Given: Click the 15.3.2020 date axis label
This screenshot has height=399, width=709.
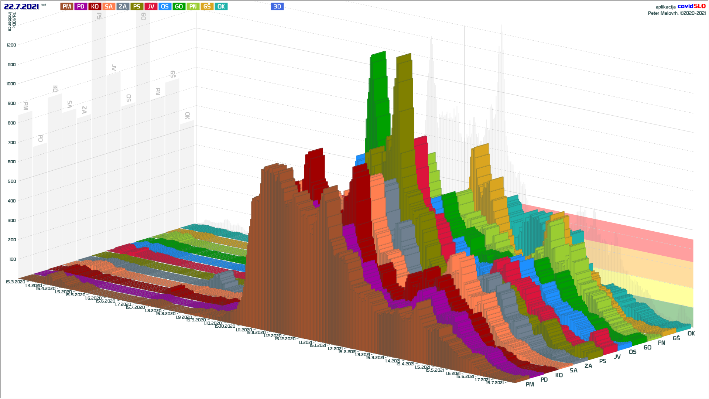Looking at the screenshot, I should click(16, 282).
